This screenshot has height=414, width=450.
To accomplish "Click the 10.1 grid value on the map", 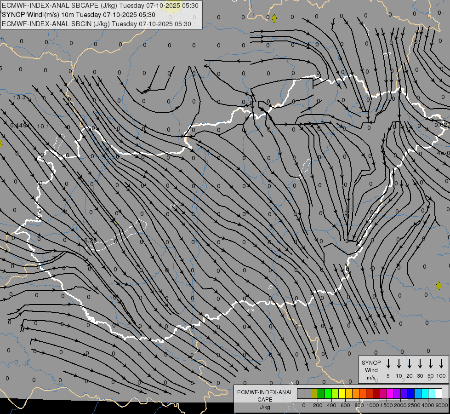I will tap(43, 126).
